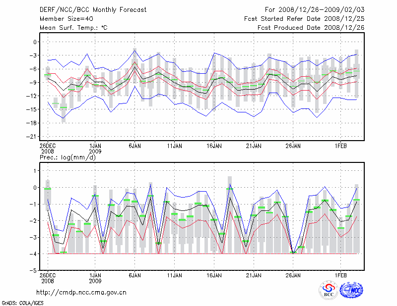Click the Mean Surf. Temp. chart label
Screen dimensions: 397x306
pyautogui.click(x=73, y=28)
